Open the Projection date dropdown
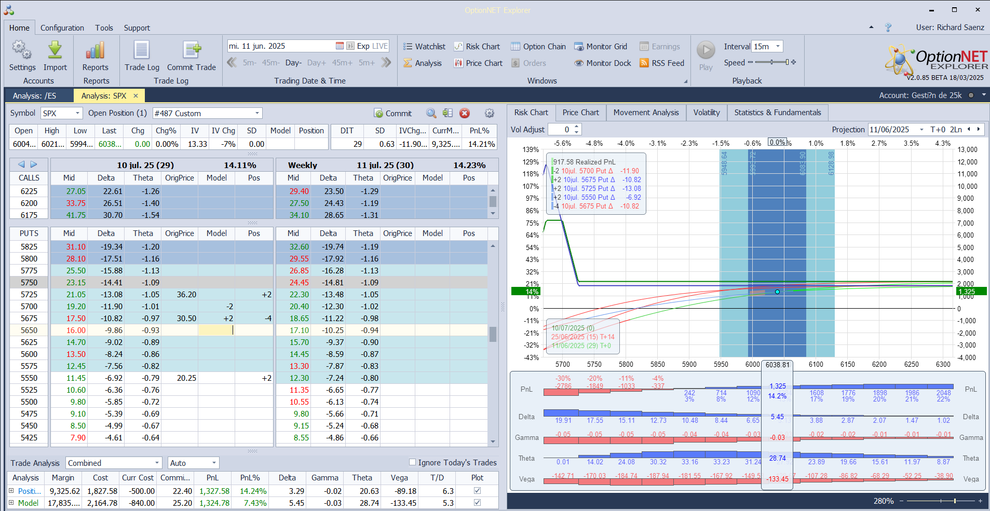The image size is (990, 511). [921, 130]
